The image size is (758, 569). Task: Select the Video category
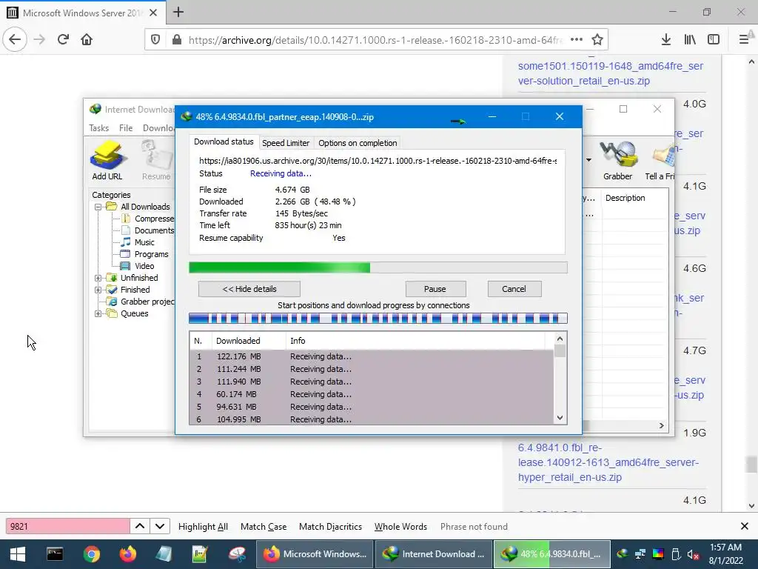[144, 266]
